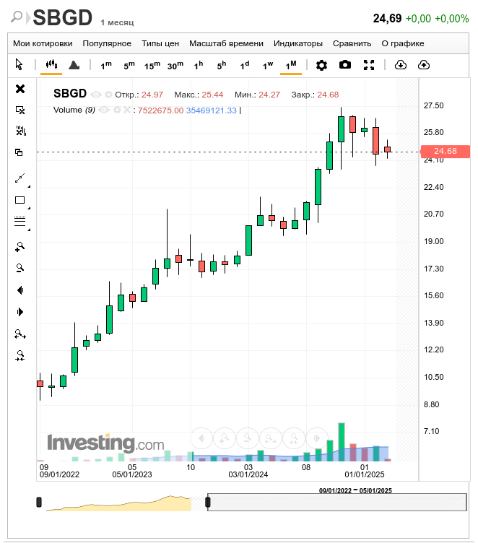The width and height of the screenshot is (478, 543).
Task: Click the X icon atop drawing sidebar
Action: coord(20,89)
